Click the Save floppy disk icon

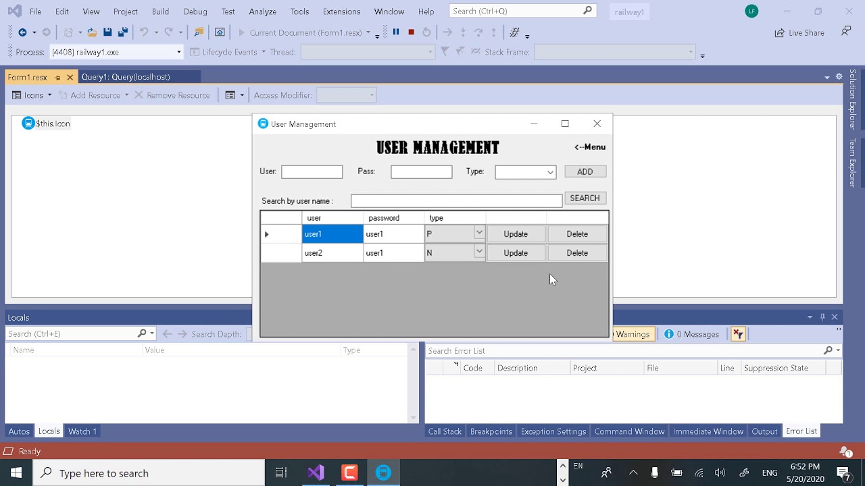(107, 32)
